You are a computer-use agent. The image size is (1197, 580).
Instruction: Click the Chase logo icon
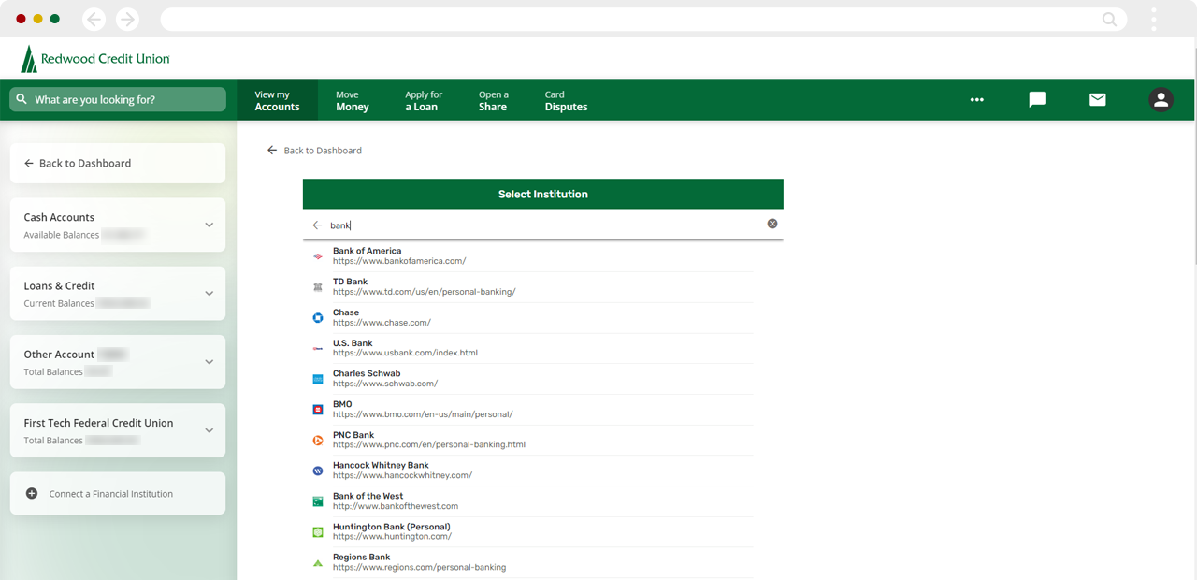(318, 317)
